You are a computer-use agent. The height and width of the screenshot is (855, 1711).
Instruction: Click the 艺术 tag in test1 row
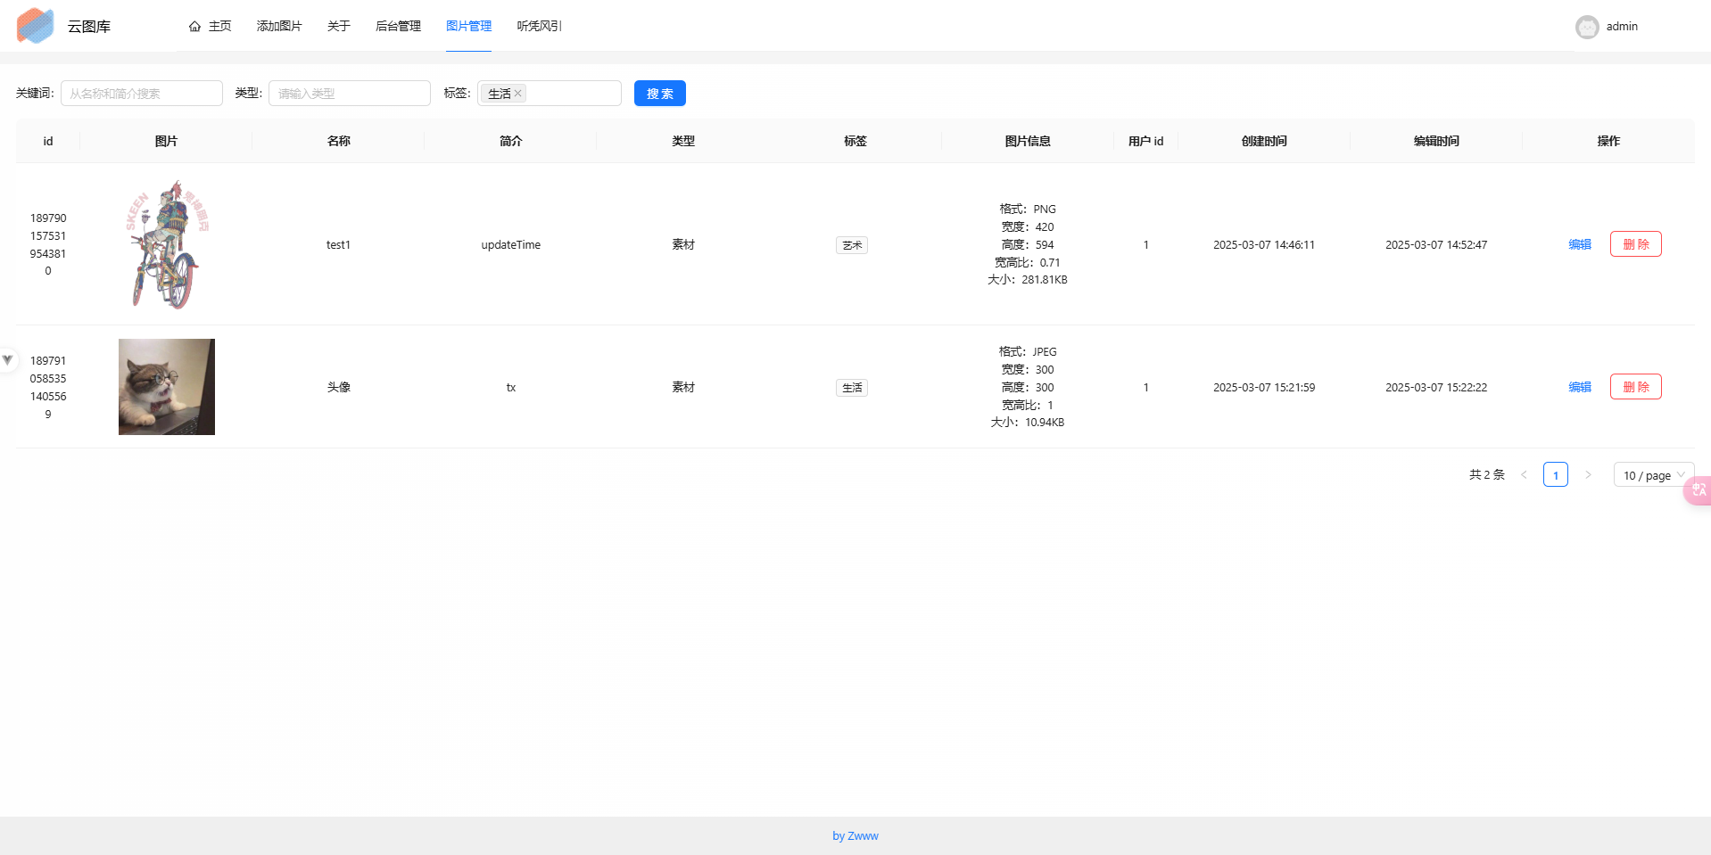(x=852, y=245)
